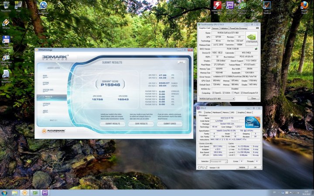This screenshot has width=314, height=196.
Task: Select Options in 3DMark Vantage sidebar
Action: [x=46, y=83]
